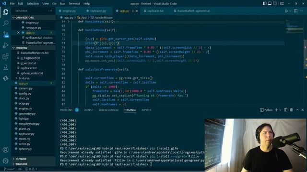Open camera.py in the explorer
The height and width of the screenshot is (172, 307).
[25, 88]
